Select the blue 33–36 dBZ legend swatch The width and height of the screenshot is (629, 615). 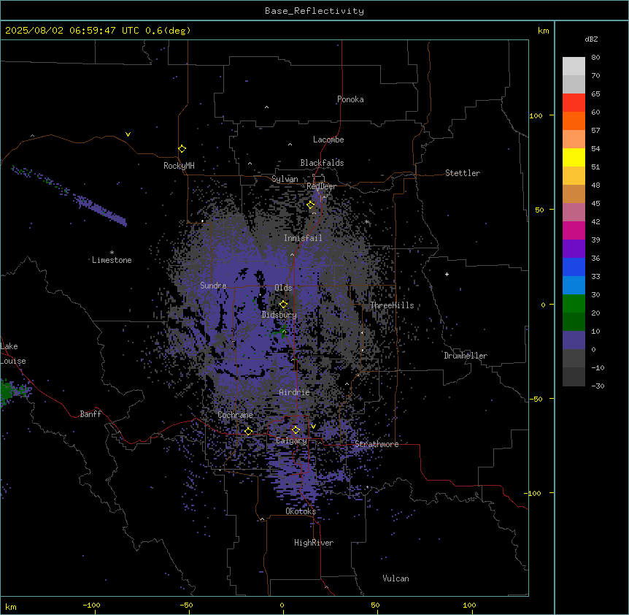pyautogui.click(x=574, y=267)
